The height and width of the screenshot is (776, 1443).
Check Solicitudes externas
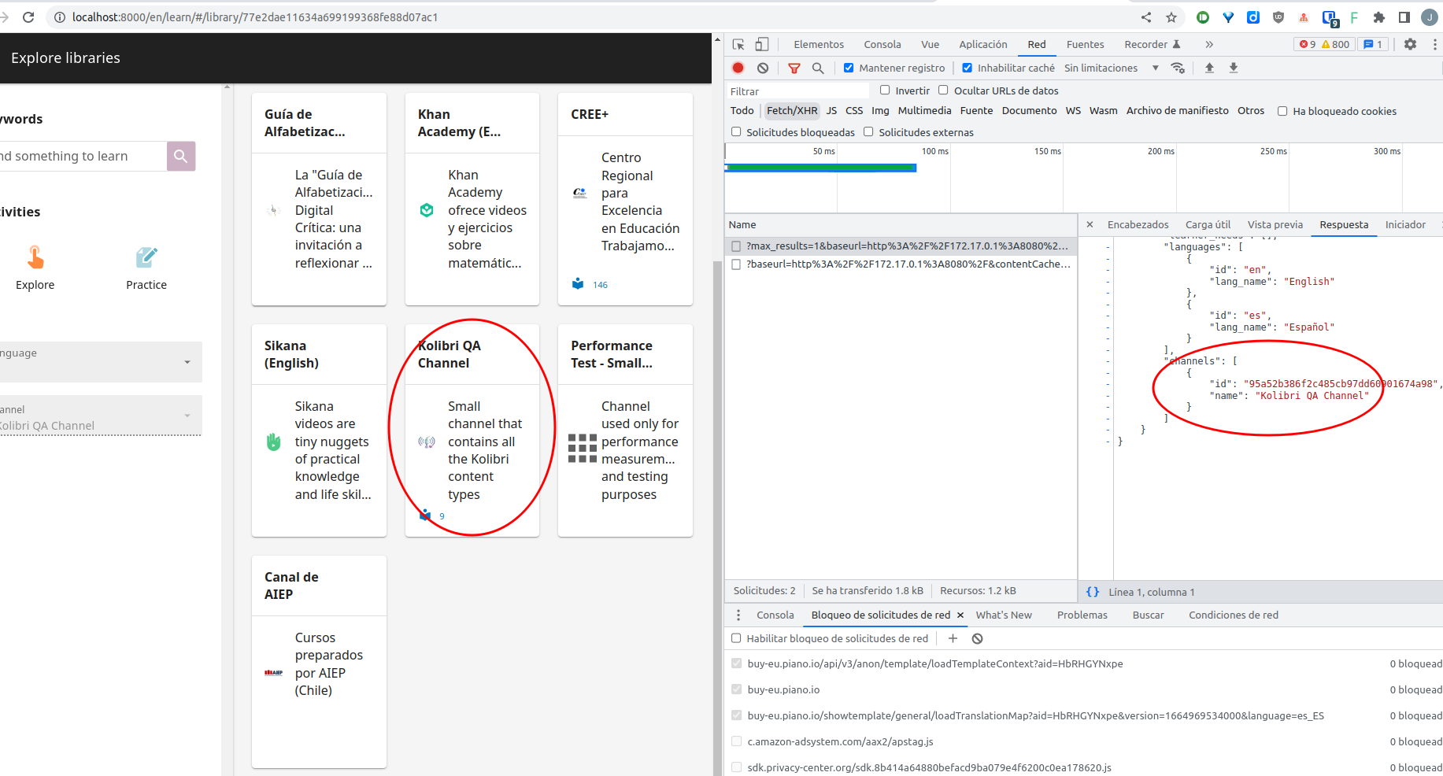[x=868, y=132]
